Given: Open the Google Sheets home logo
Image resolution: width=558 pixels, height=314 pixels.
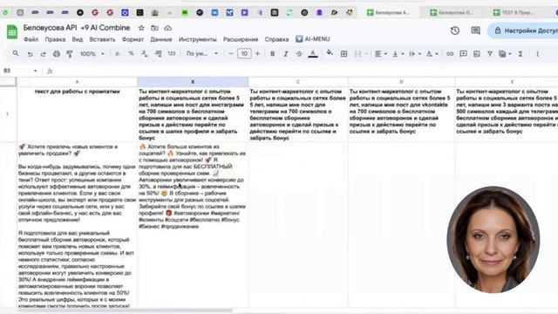Looking at the screenshot, I should point(11,32).
